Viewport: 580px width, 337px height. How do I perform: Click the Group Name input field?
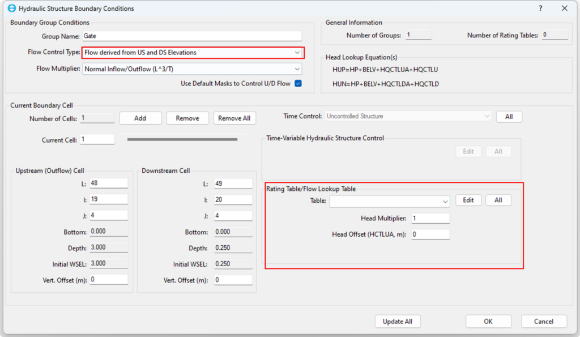coord(192,36)
